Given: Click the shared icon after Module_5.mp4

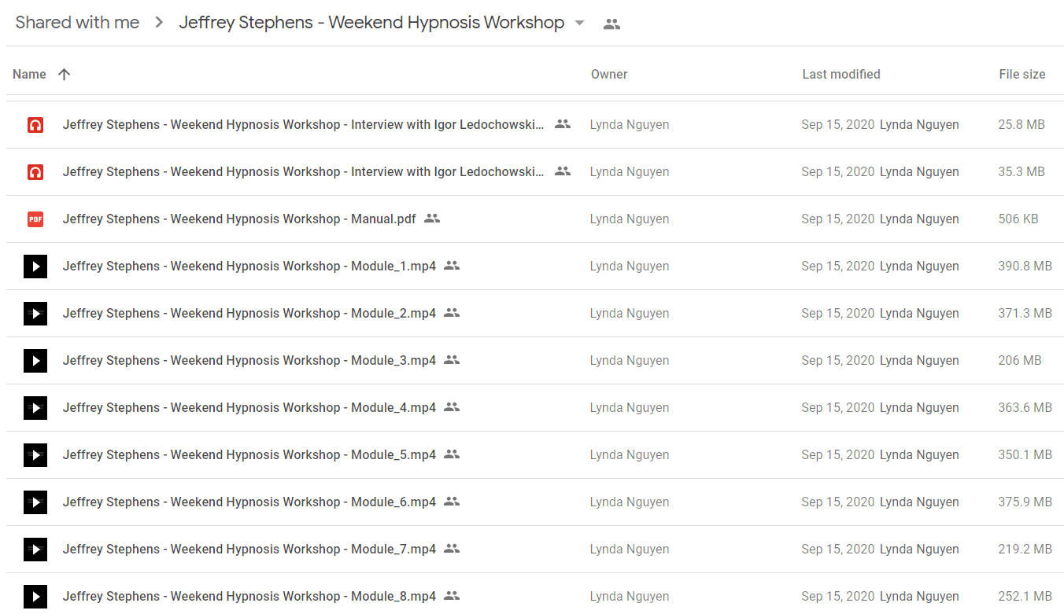Looking at the screenshot, I should click(452, 454).
